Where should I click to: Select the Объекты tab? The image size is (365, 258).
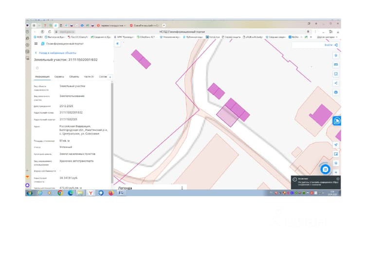74,76
